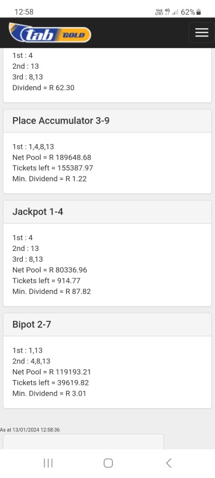The image size is (215, 478).
Task: Tap Android back navigation arrow
Action: (x=168, y=462)
